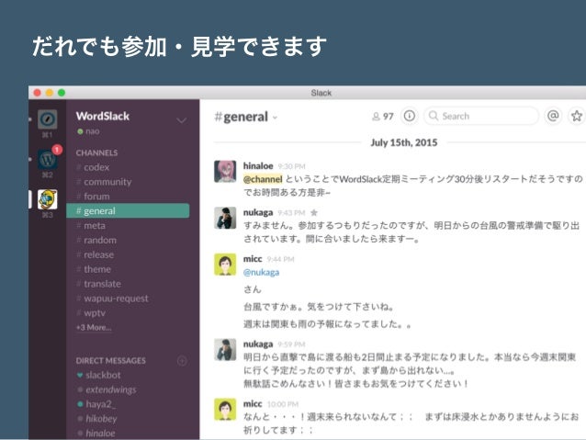Click the @nukaga mention link
The height and width of the screenshot is (440, 586).
point(261,272)
